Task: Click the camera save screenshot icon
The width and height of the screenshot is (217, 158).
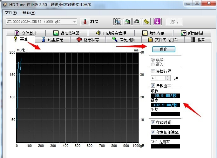Action: [x=137, y=22]
